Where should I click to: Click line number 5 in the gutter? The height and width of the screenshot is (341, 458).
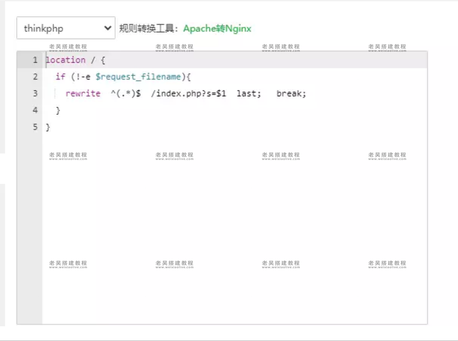tap(35, 127)
